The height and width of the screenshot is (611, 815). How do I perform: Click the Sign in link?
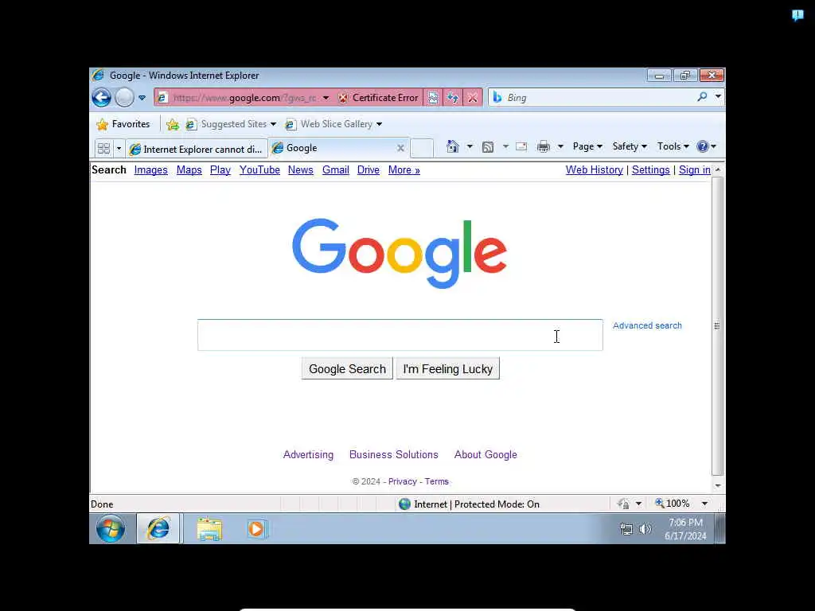[x=694, y=170]
